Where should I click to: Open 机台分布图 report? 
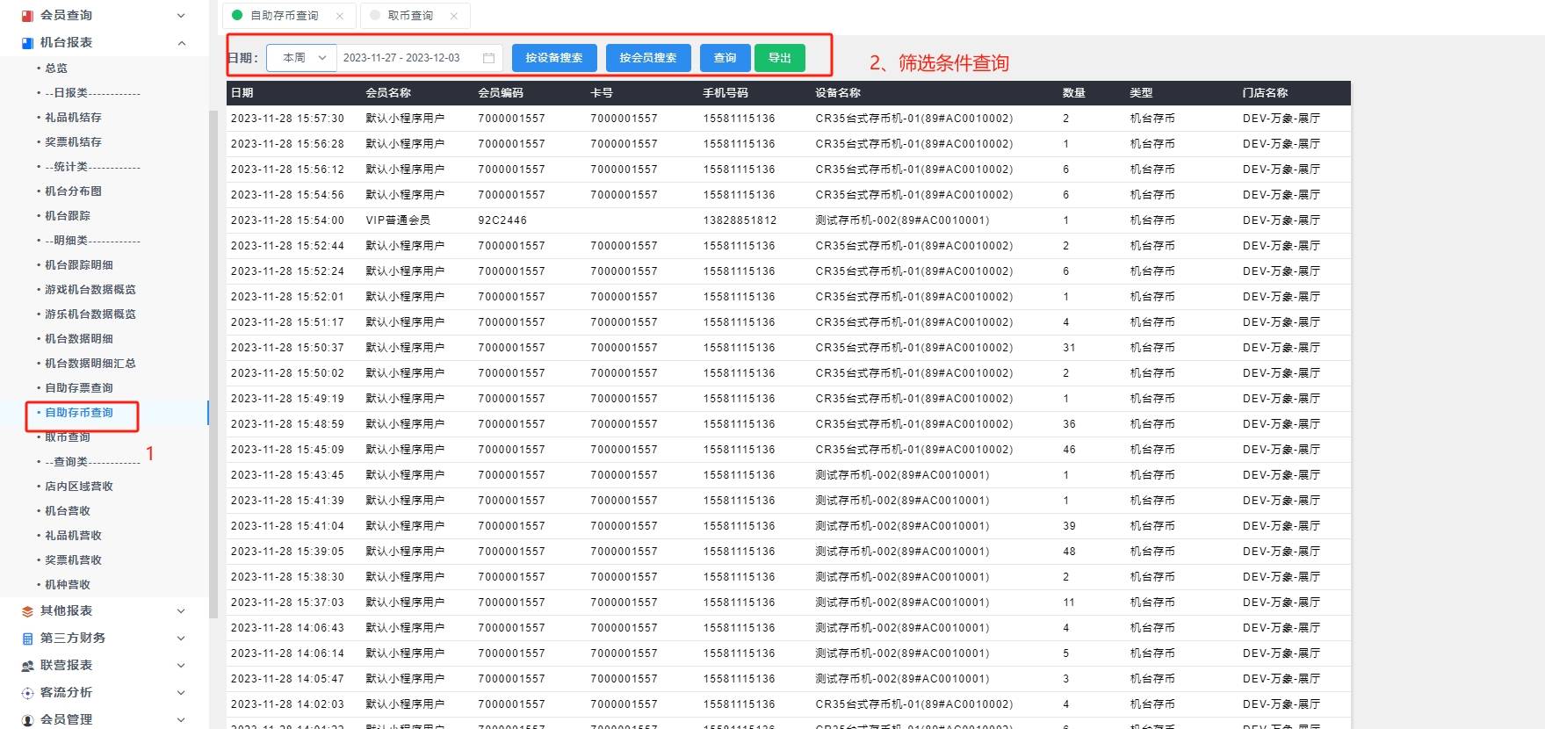point(73,191)
